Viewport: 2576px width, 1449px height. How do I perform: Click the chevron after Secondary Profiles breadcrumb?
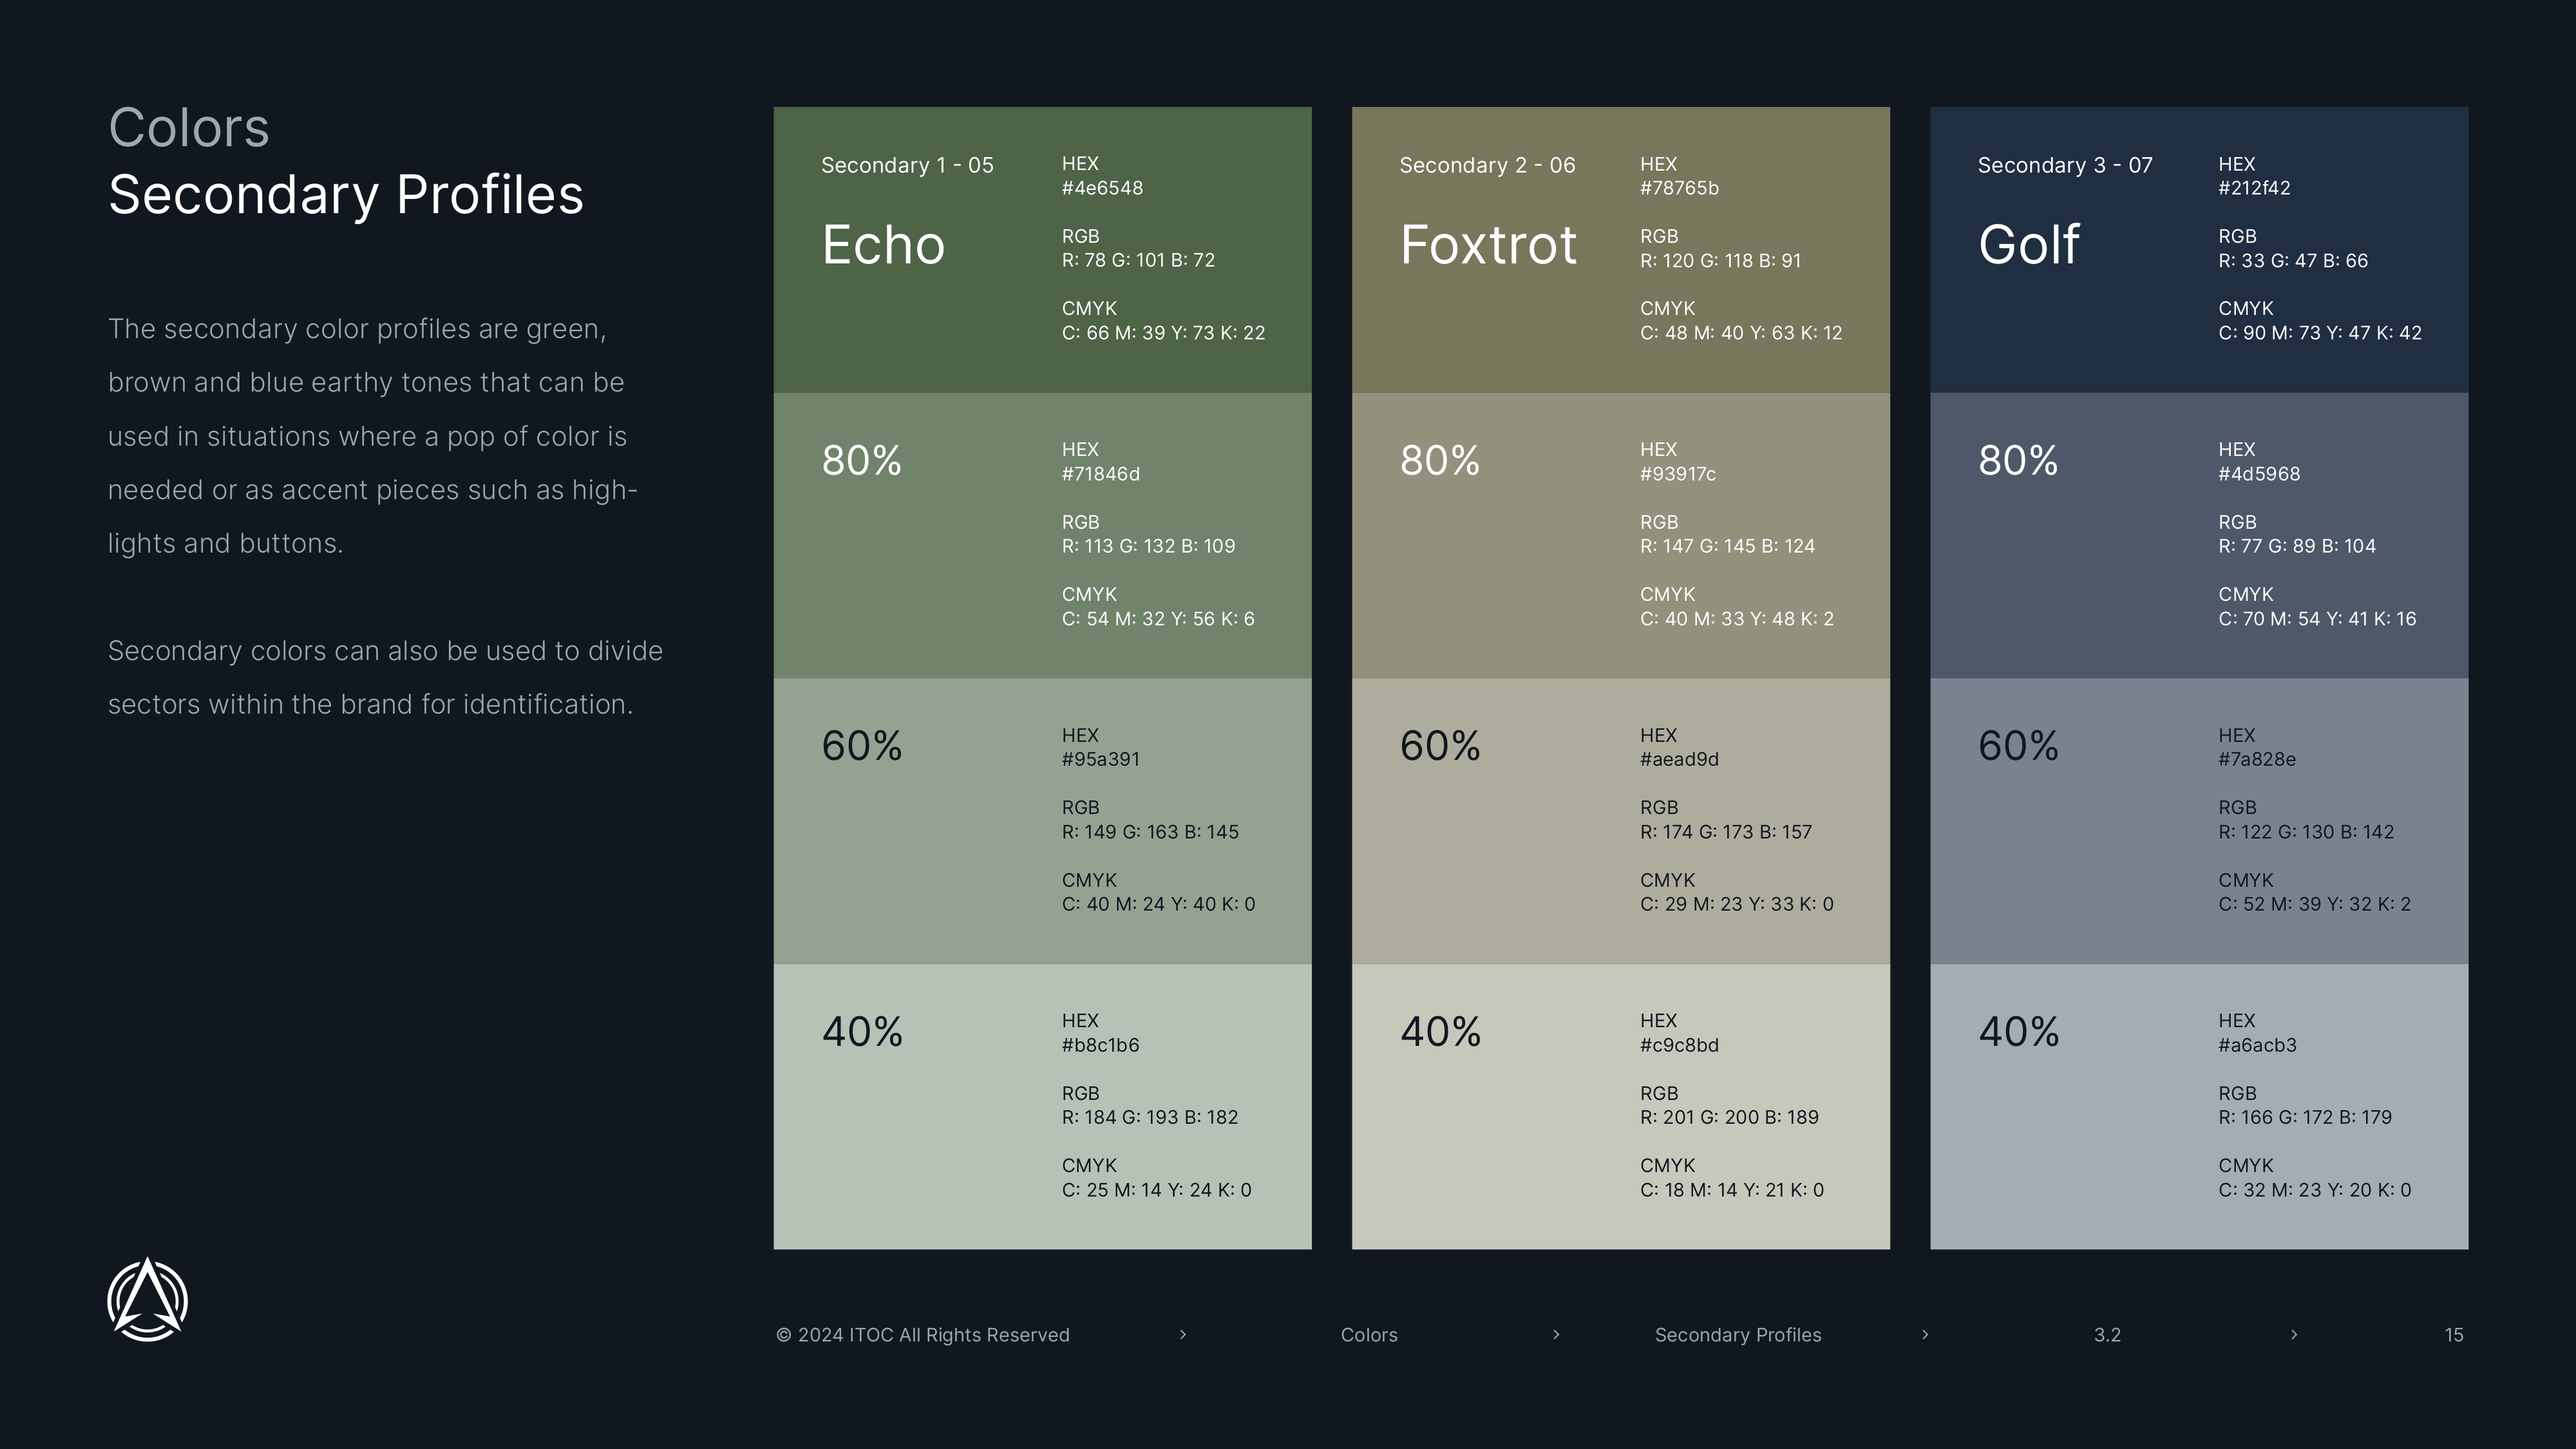[1925, 1334]
